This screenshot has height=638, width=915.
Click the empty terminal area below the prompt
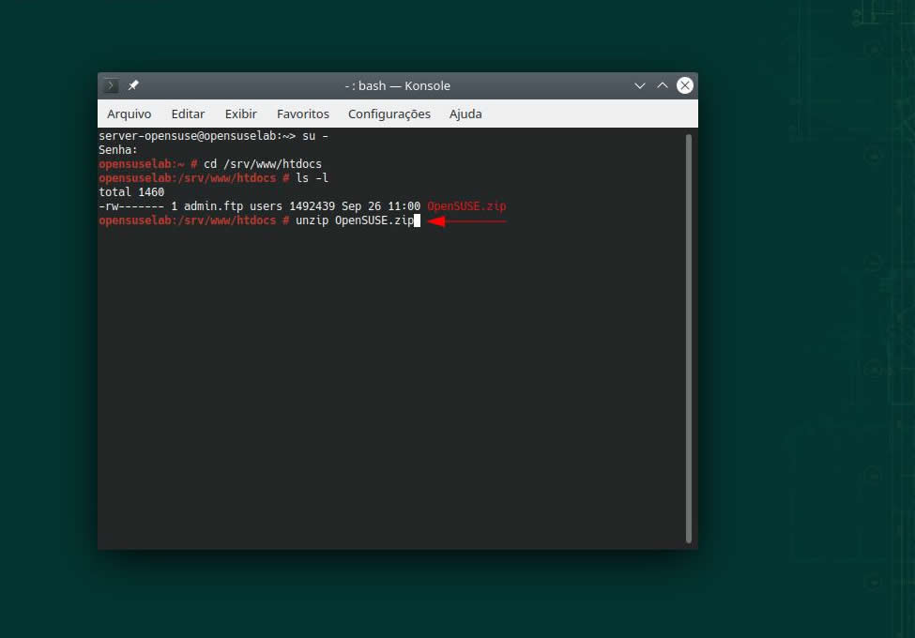point(375,394)
